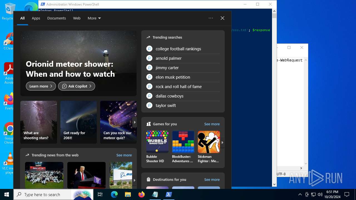Switch to the Documents search tab
The height and width of the screenshot is (200, 356).
(x=56, y=18)
